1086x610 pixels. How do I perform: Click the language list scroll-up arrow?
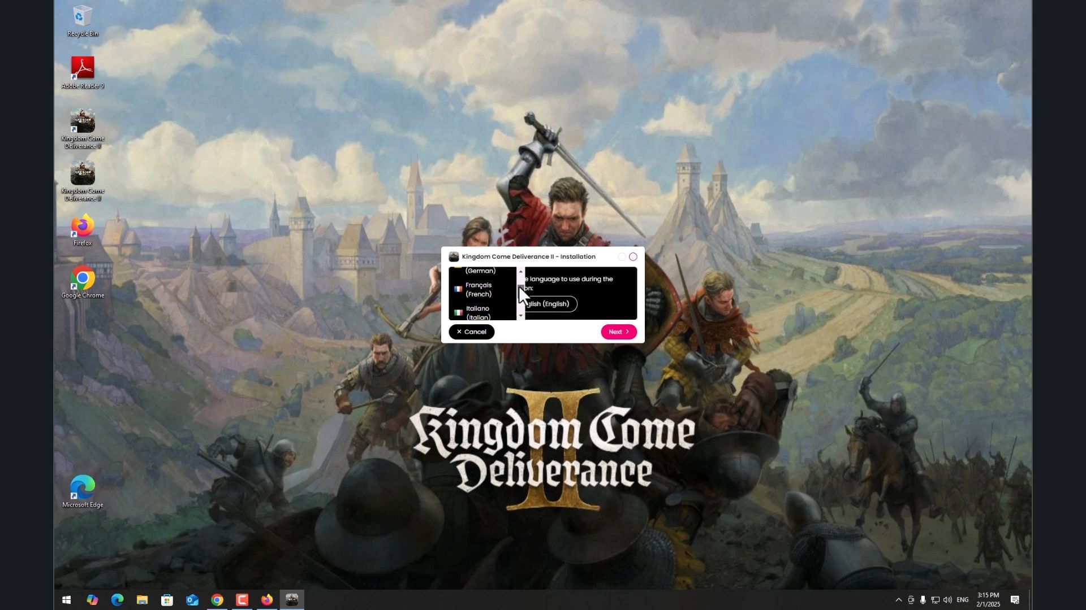(521, 272)
